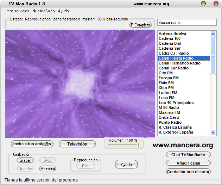Click the channel list scrollbar thumb
Image resolution: width=222 pixels, height=185 pixels.
click(x=213, y=56)
